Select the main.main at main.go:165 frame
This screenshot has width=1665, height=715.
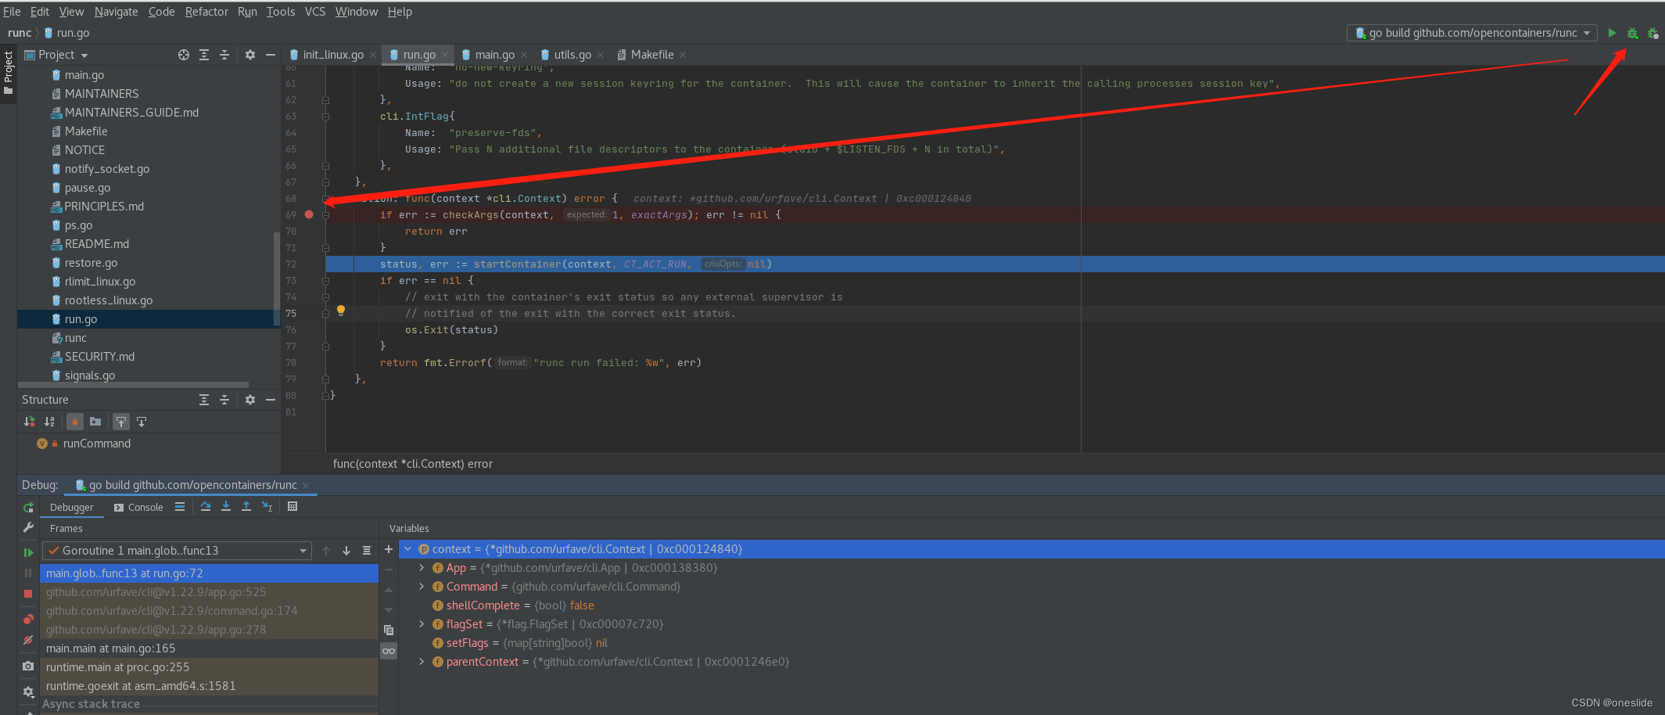coord(109,648)
